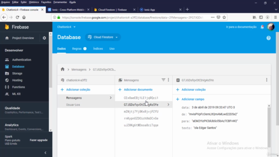
Task: Open Hosting section in sidebar
Action: pos(17,80)
